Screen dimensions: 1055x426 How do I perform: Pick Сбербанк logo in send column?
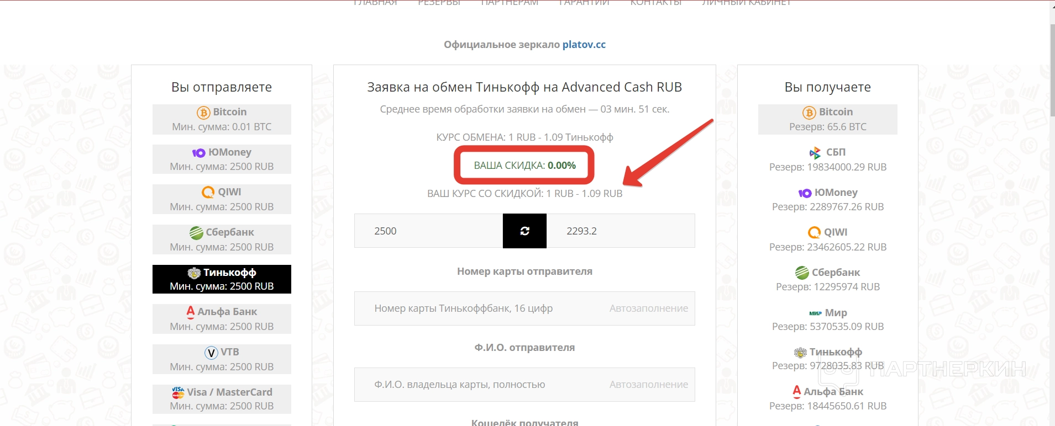click(x=196, y=233)
